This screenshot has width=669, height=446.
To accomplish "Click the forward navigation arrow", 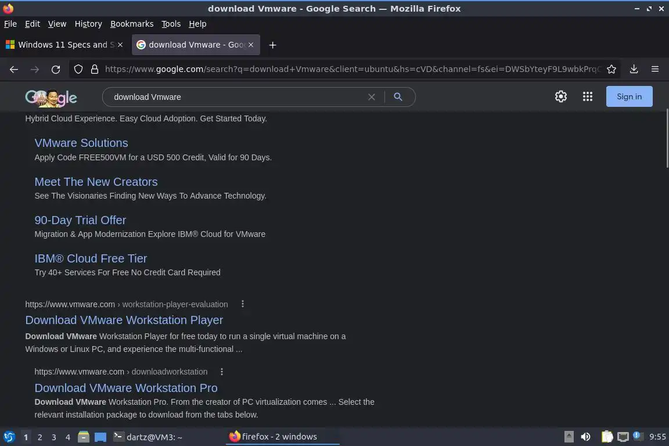I will [35, 69].
